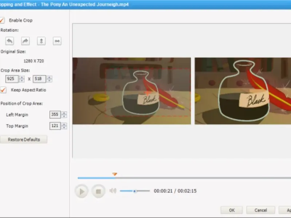Image resolution: width=291 pixels, height=218 pixels.
Task: Rotate video left with counterclockwise arrow
Action: pyautogui.click(x=10, y=41)
